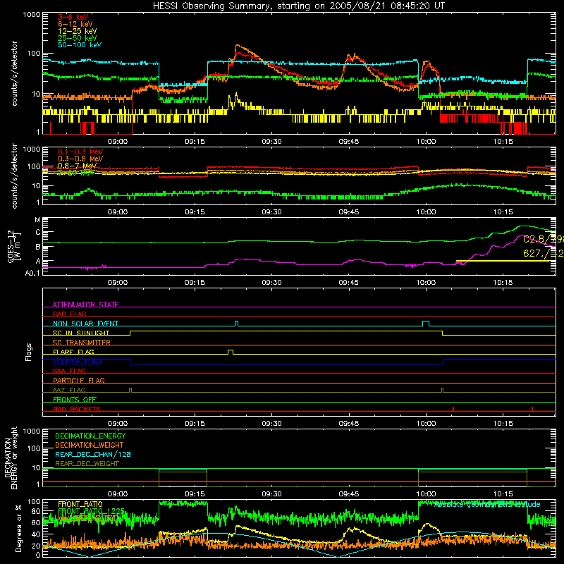
Task: Select the '0.8-7 MeV' legend label
Action: click(x=77, y=166)
